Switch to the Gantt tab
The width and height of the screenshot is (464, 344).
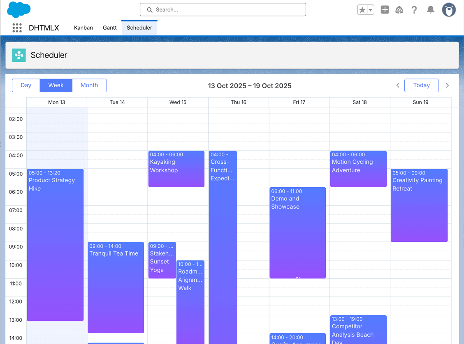click(x=110, y=28)
